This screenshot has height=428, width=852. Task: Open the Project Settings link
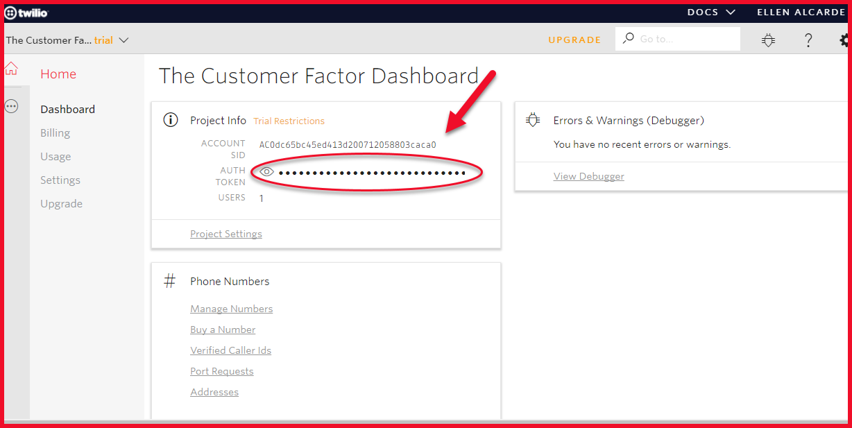coord(226,234)
